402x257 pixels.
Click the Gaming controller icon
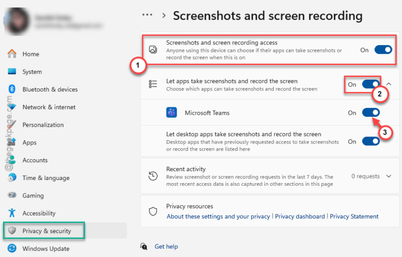coord(12,195)
